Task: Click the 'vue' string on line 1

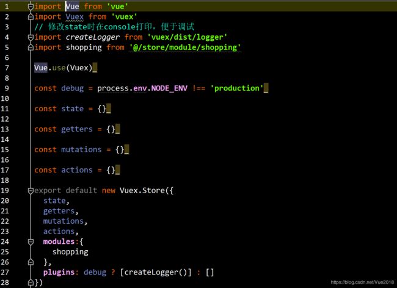Action: click(x=117, y=6)
